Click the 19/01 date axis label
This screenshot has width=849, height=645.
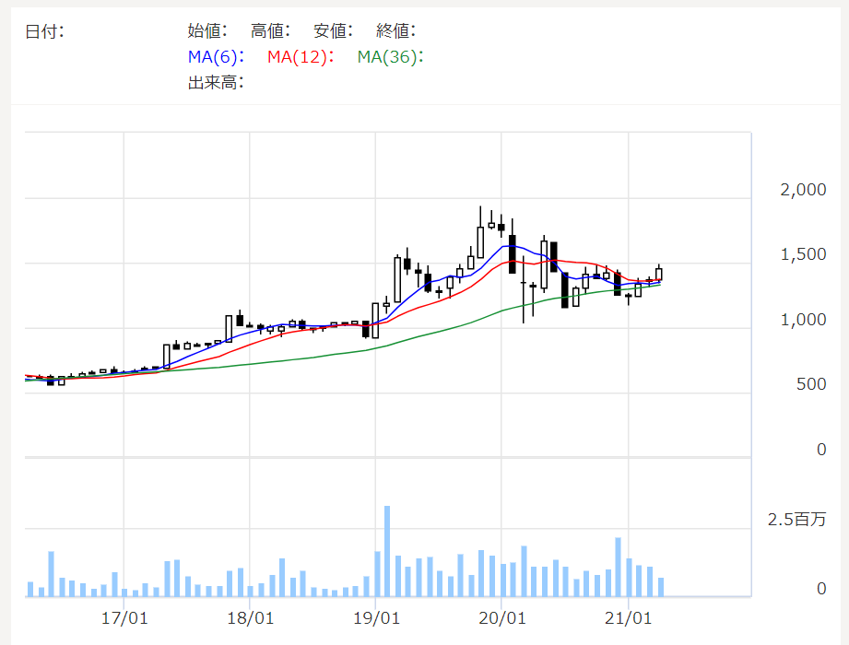click(376, 618)
